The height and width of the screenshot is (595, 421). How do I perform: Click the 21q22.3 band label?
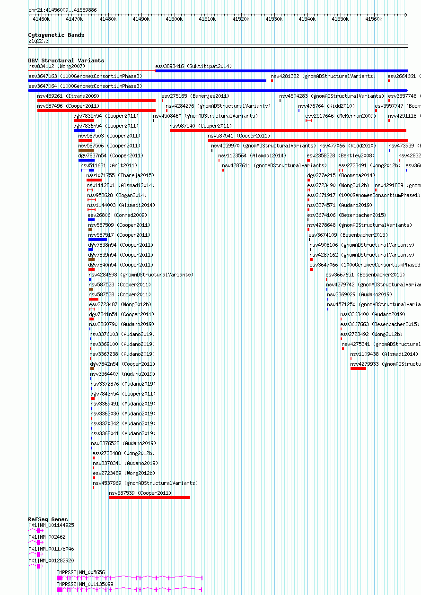[x=38, y=41]
